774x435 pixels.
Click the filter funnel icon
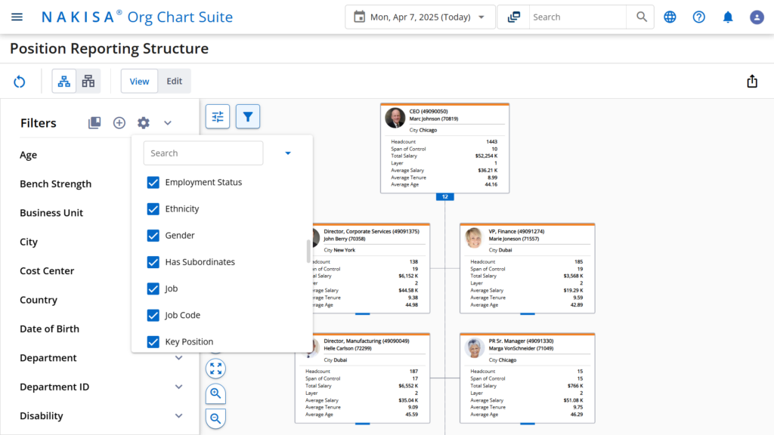247,116
